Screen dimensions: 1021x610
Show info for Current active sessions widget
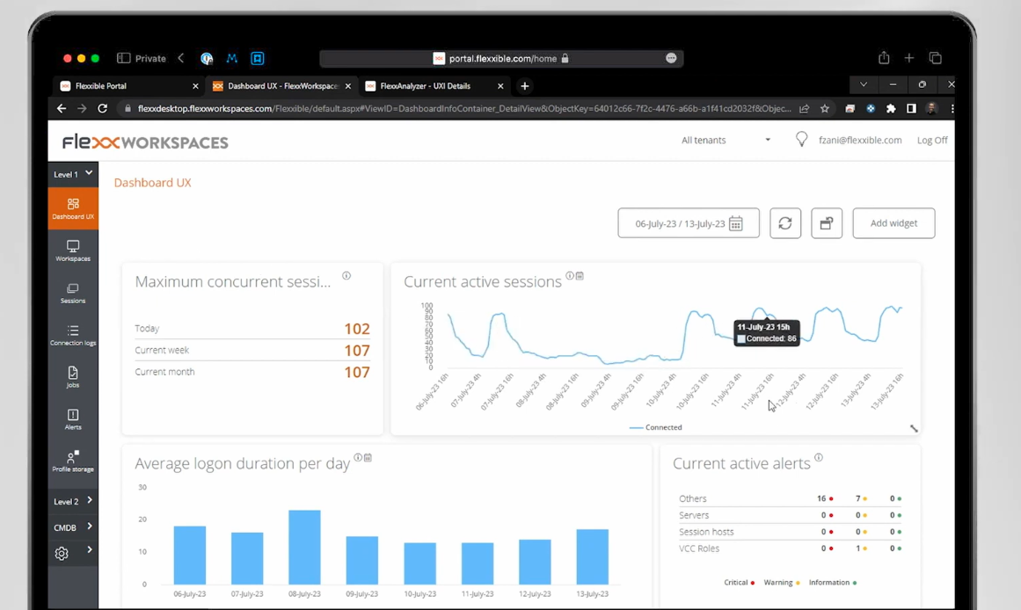click(x=570, y=276)
